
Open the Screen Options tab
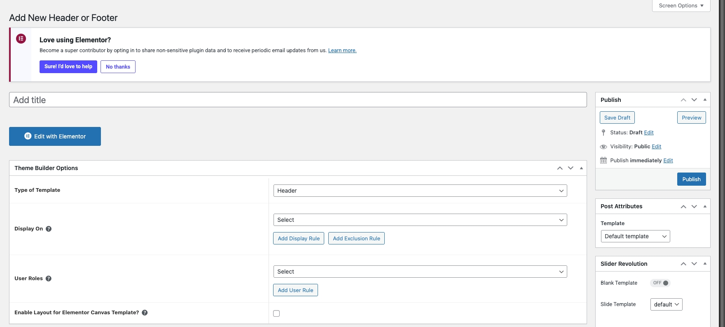click(x=681, y=6)
